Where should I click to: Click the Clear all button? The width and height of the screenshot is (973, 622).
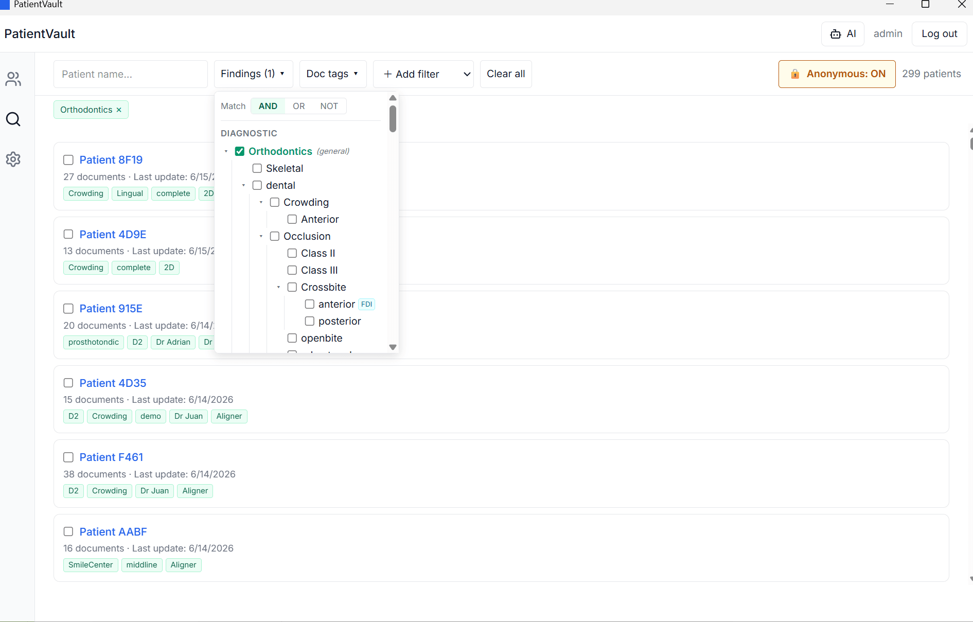pyautogui.click(x=506, y=74)
